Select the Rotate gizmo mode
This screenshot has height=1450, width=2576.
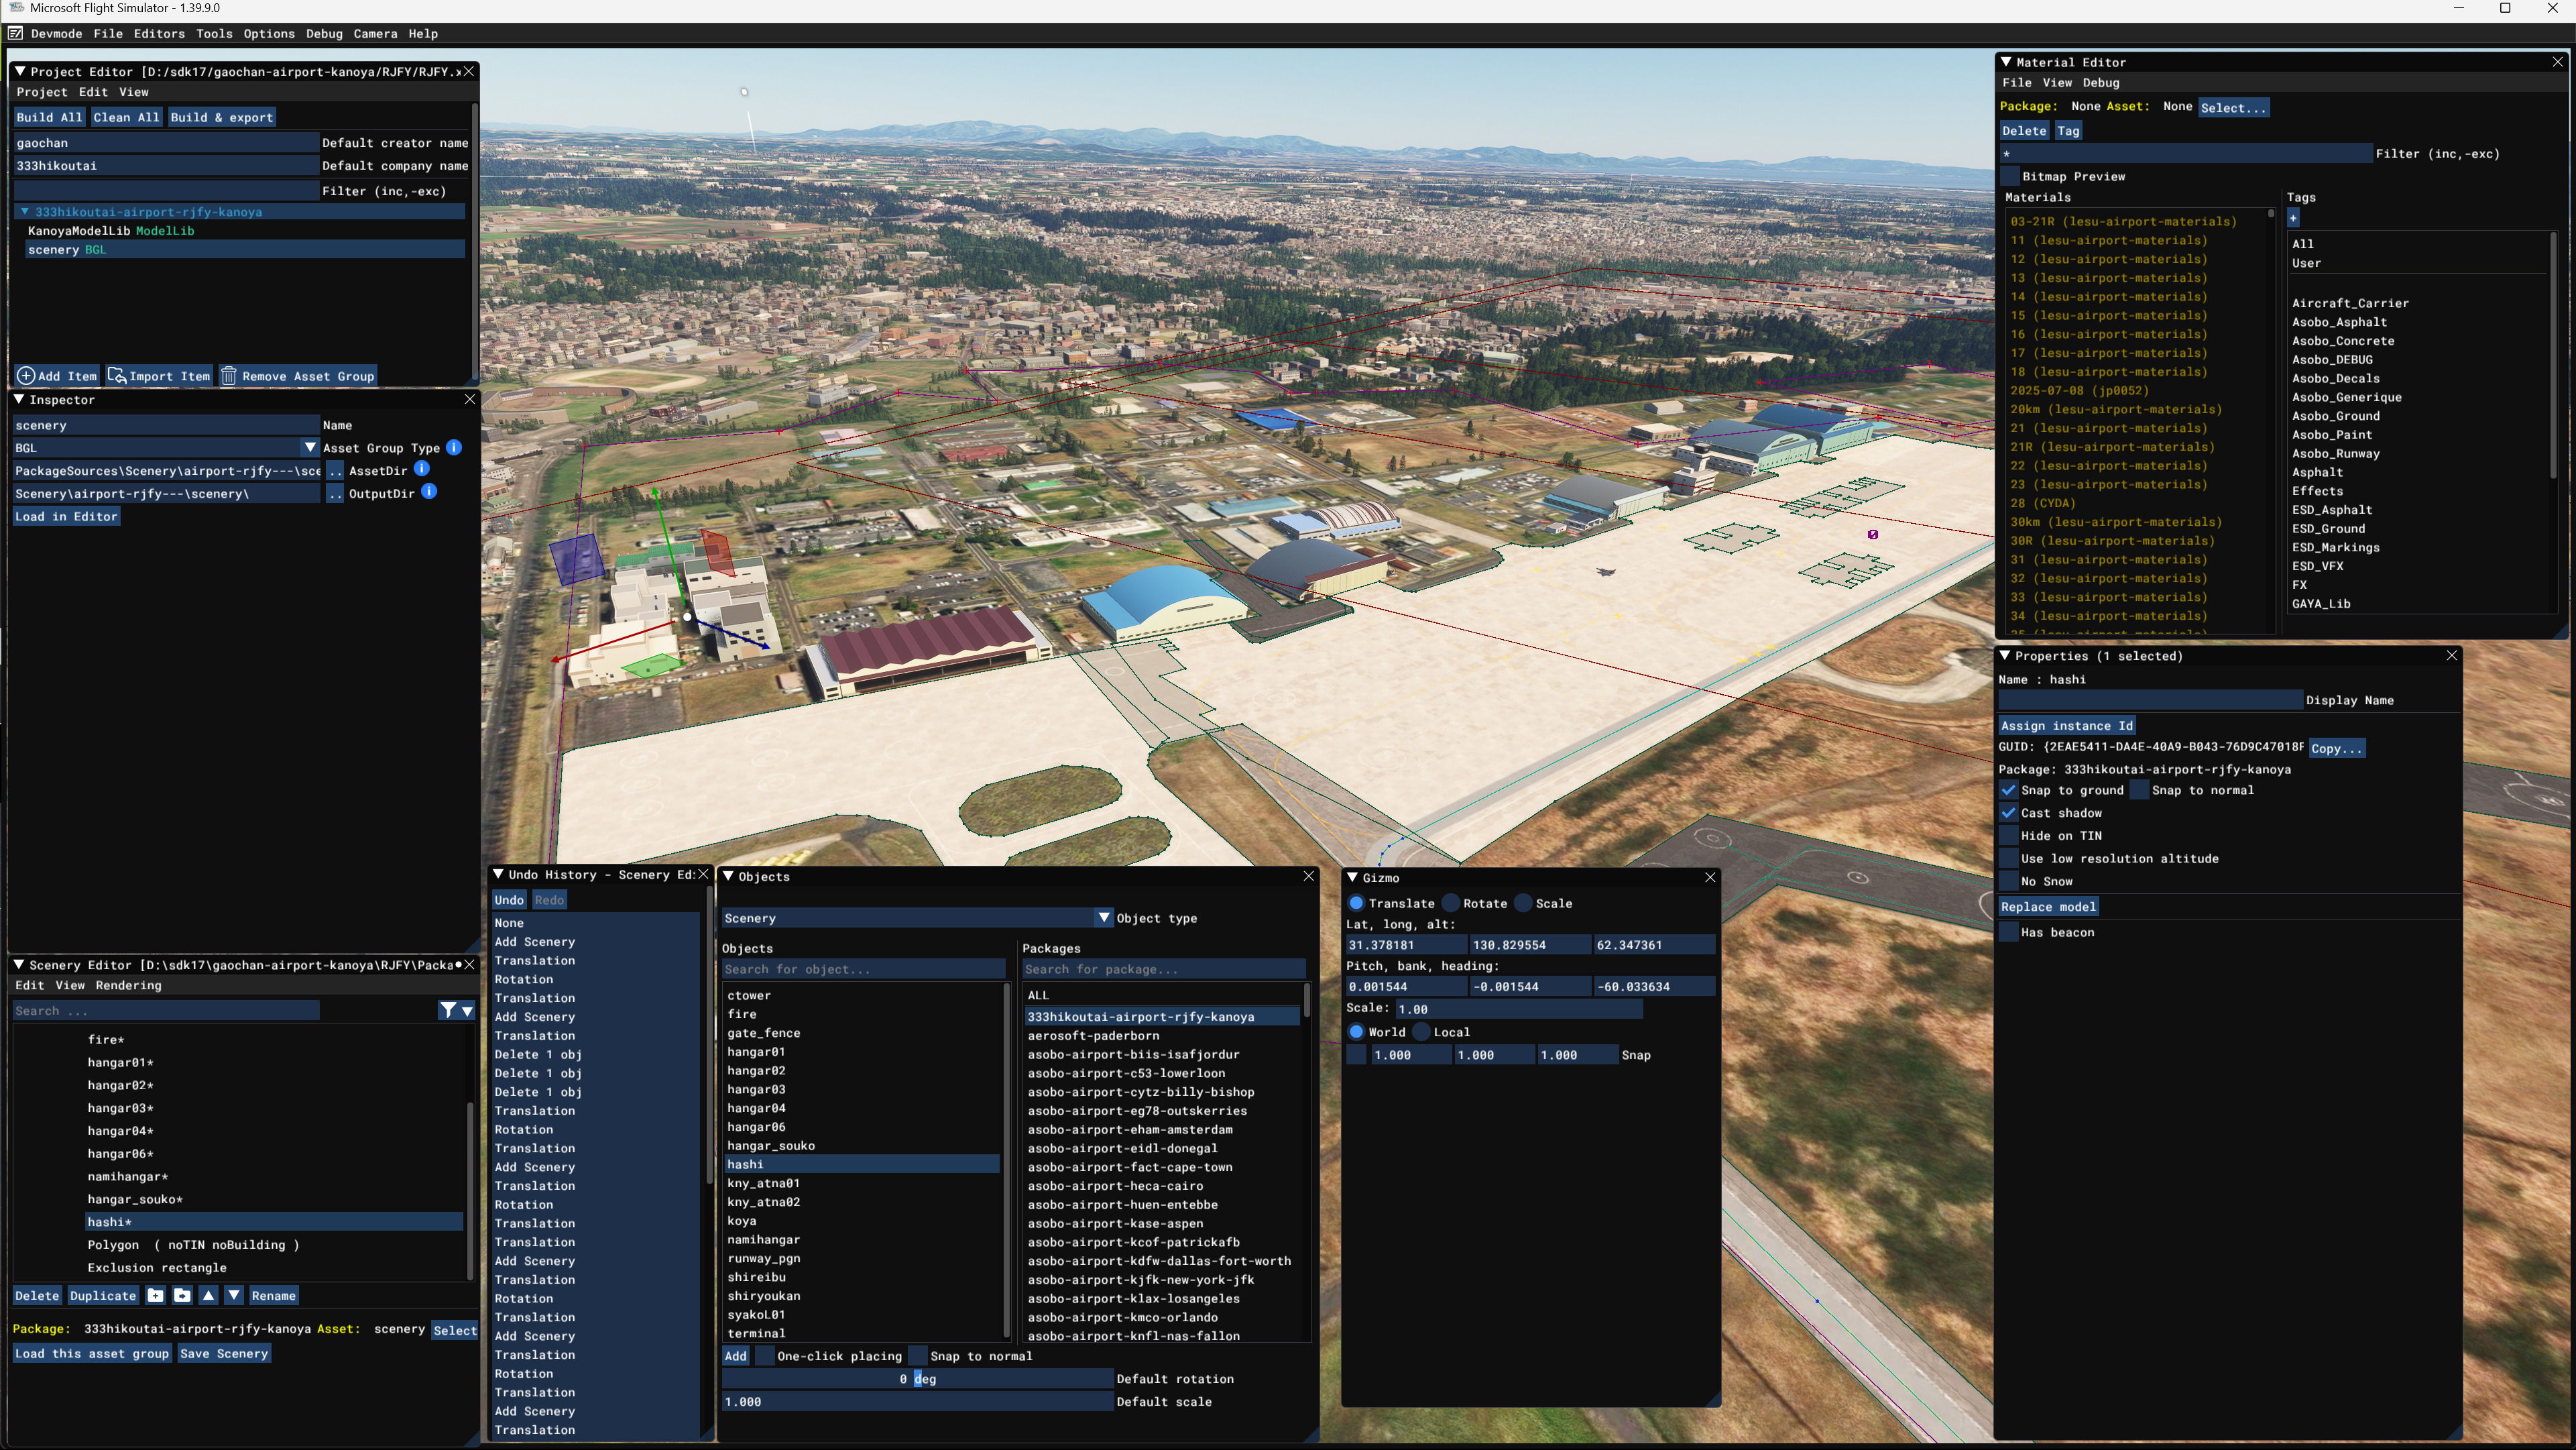tap(1452, 903)
